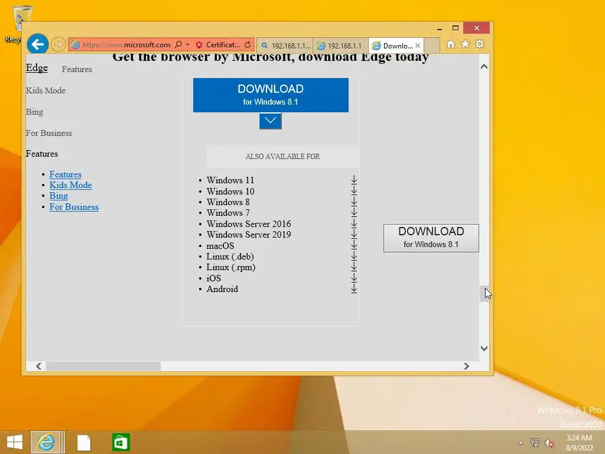The width and height of the screenshot is (605, 454).
Task: Open the Kids Mode link in the list
Action: (x=71, y=185)
